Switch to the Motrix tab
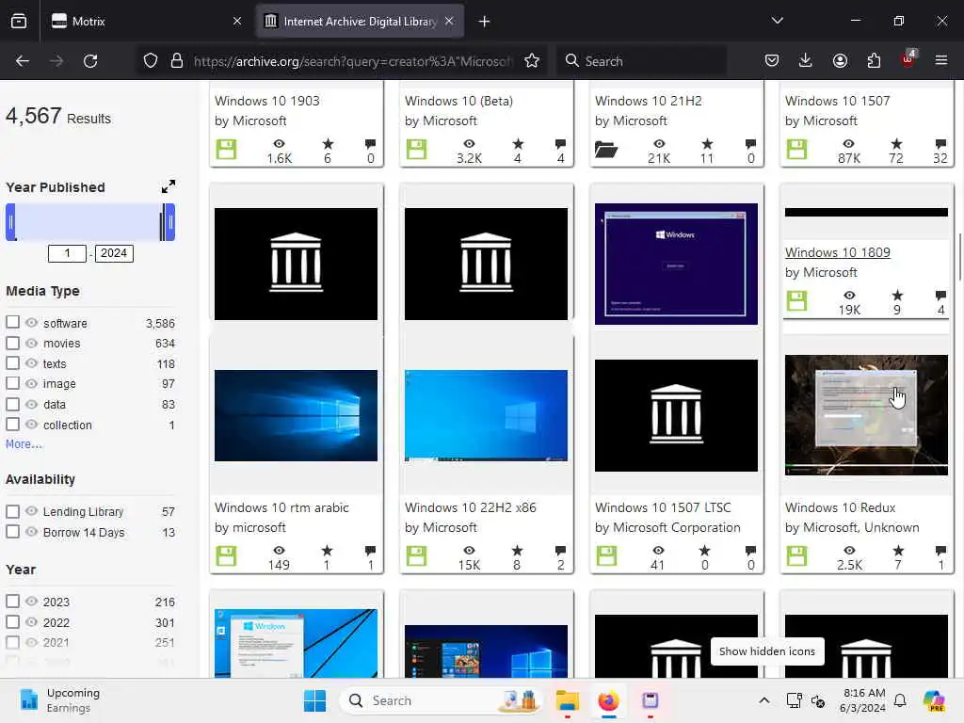This screenshot has width=964, height=723. [x=146, y=22]
